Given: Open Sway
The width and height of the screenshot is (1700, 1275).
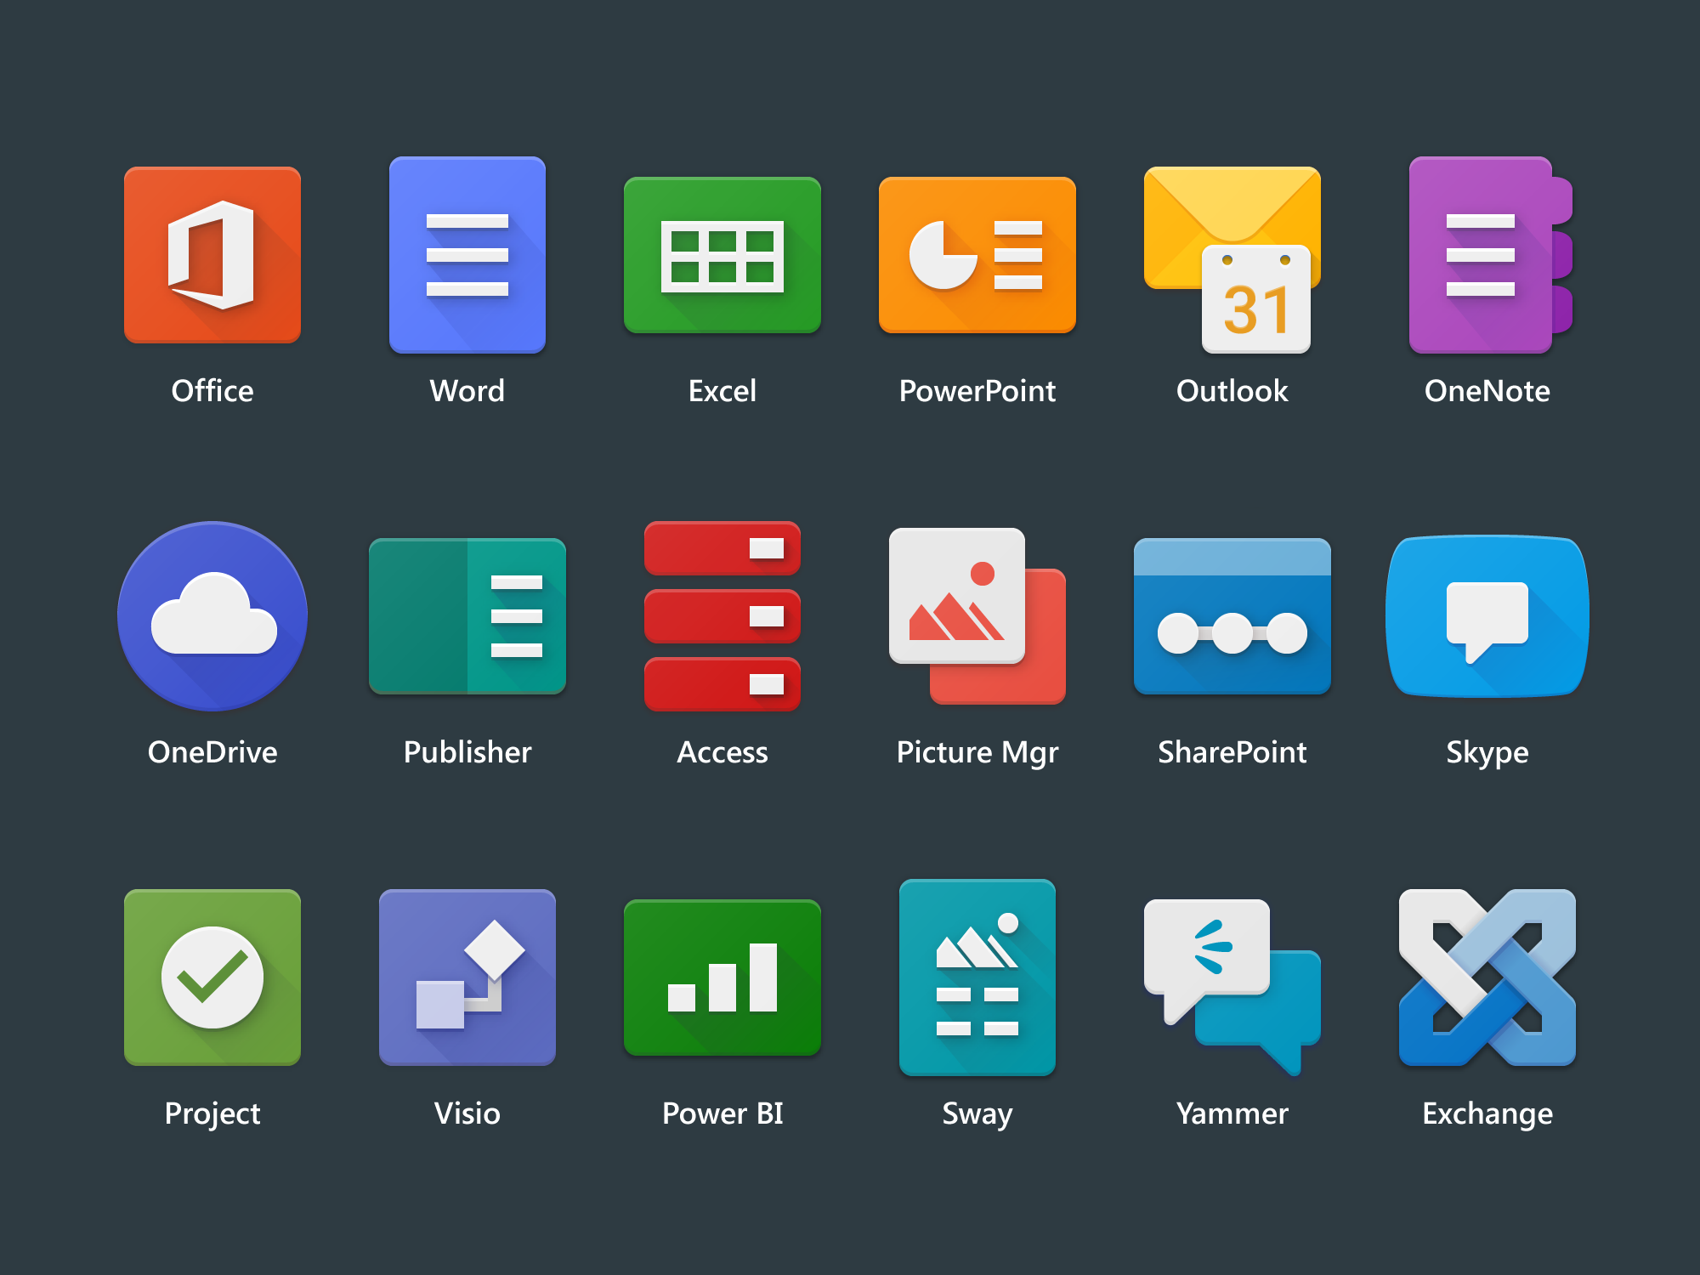Looking at the screenshot, I should (x=977, y=979).
